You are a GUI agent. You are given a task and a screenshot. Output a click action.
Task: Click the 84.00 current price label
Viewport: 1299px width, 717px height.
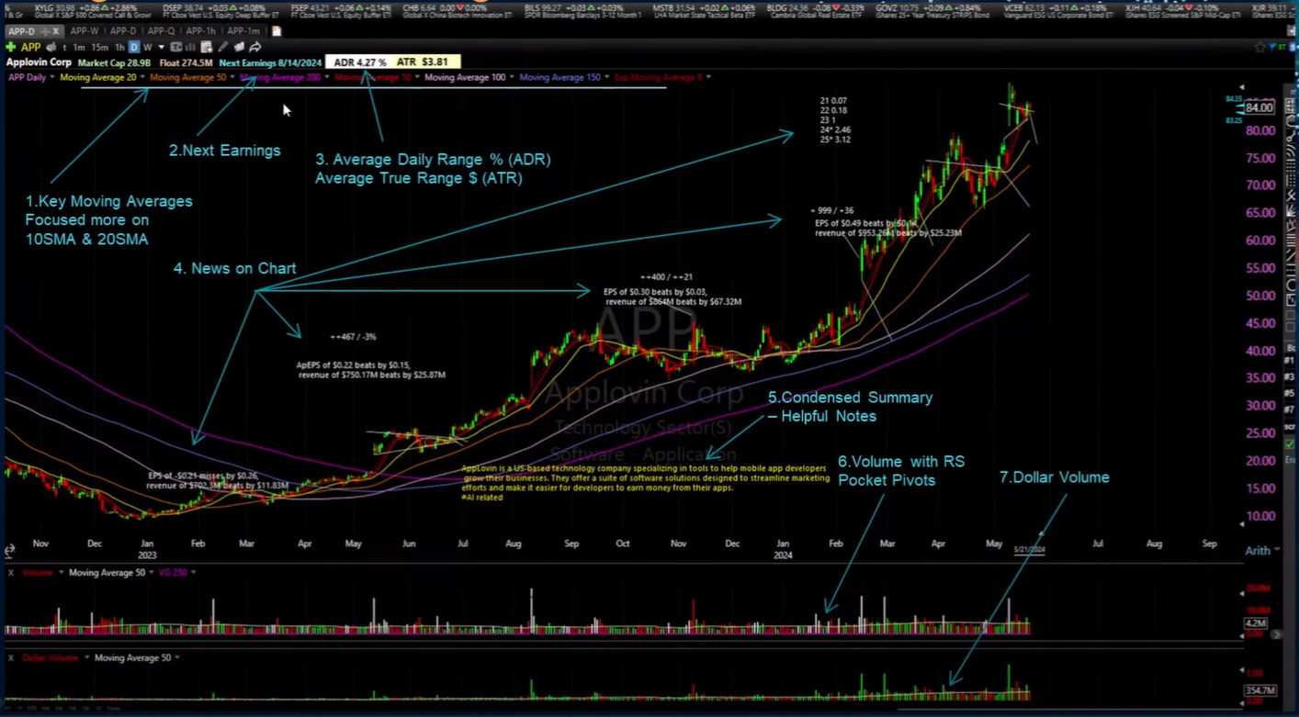coord(1259,108)
